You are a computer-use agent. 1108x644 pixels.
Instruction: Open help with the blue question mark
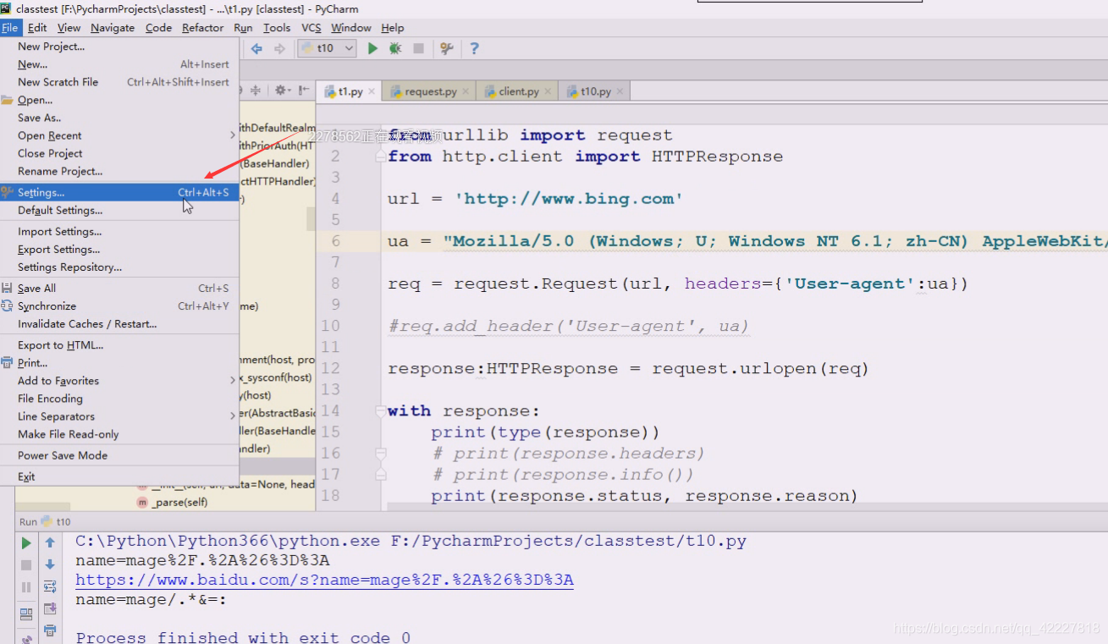[x=474, y=48]
